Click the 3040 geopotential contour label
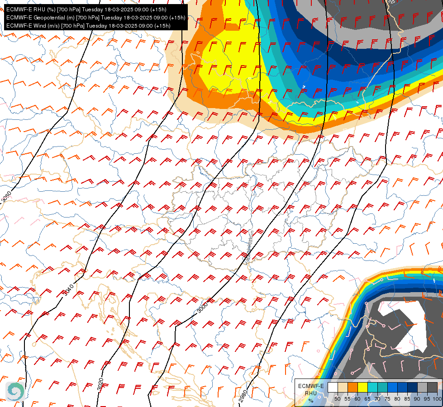This screenshot has width=443, height=407. [68, 290]
